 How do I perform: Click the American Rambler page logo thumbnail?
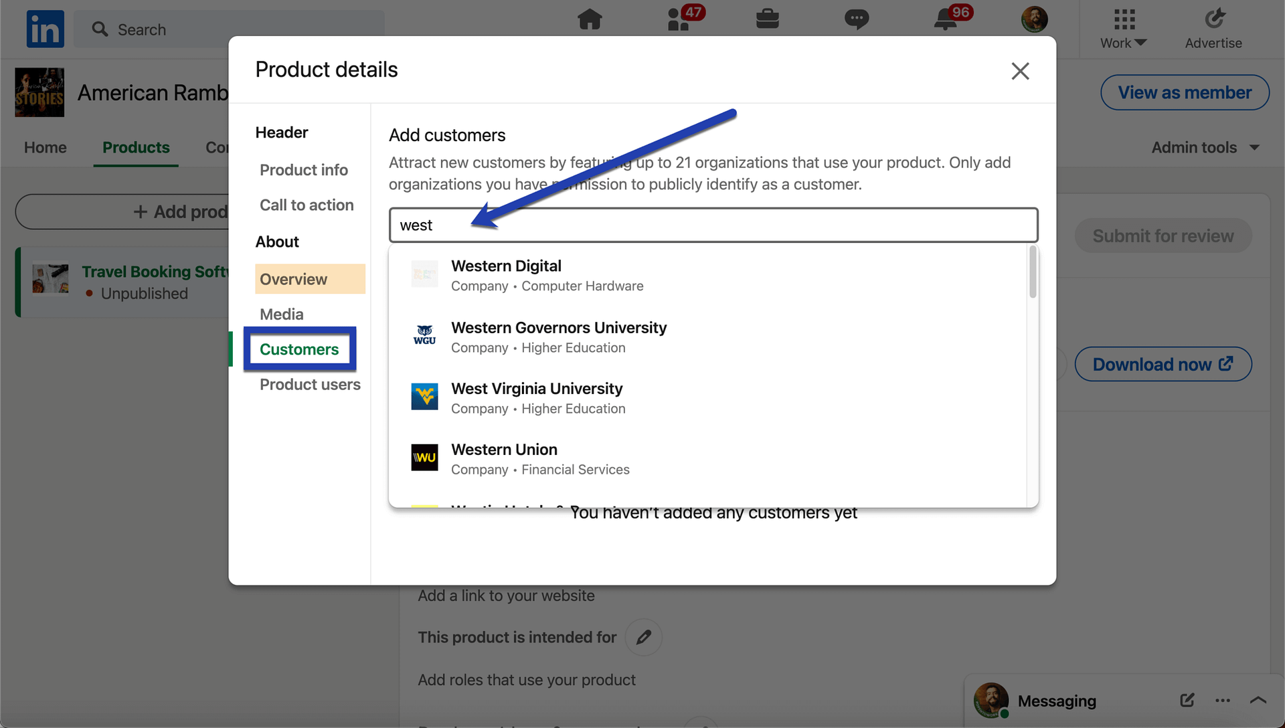39,92
